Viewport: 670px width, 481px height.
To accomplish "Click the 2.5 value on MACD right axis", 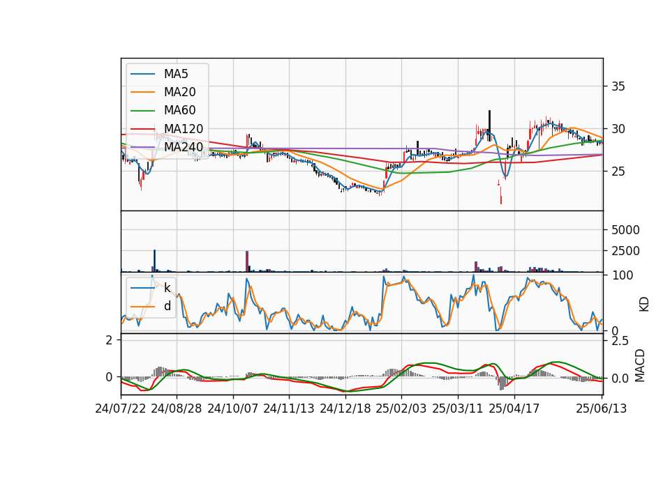I will pyautogui.click(x=620, y=341).
